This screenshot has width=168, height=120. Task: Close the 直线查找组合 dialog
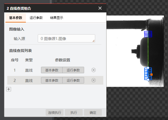100,8
